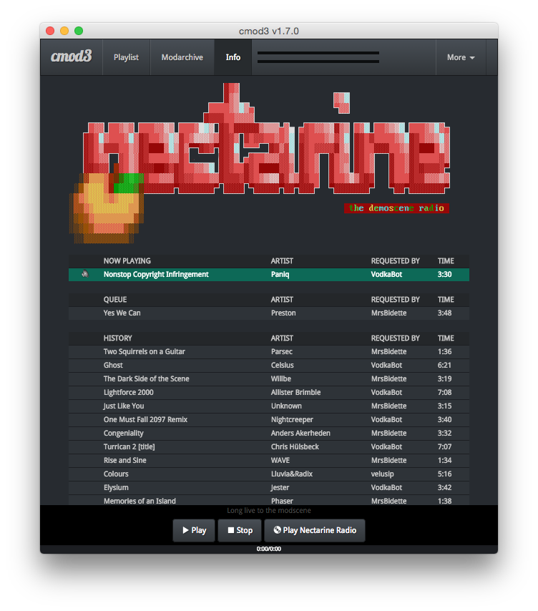
Task: Click the artist Paniq
Action: [280, 274]
